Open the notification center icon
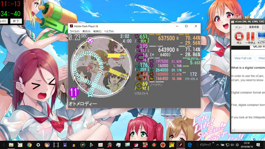Screen dimensions: 265x149 pos(258,145)
